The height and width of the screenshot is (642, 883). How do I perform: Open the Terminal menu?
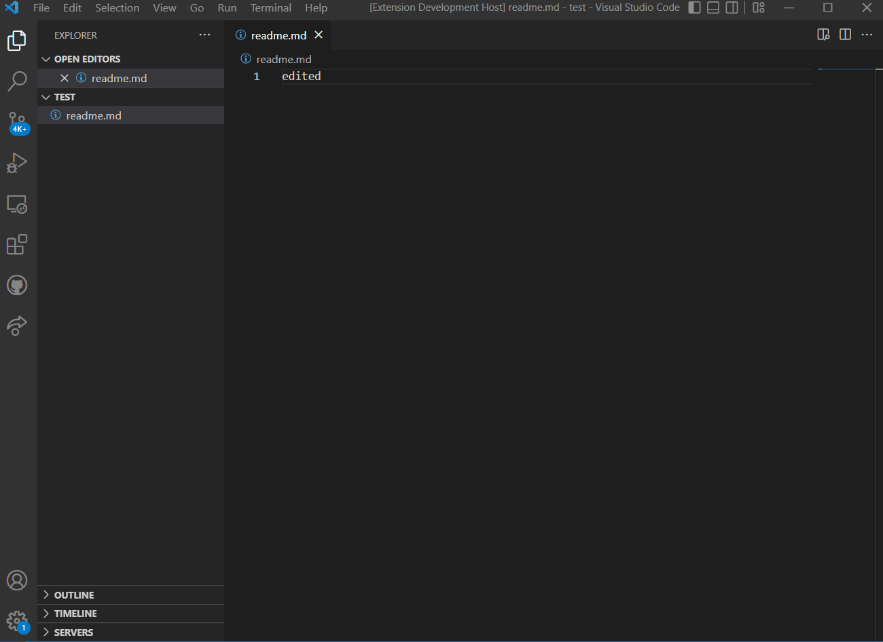270,8
